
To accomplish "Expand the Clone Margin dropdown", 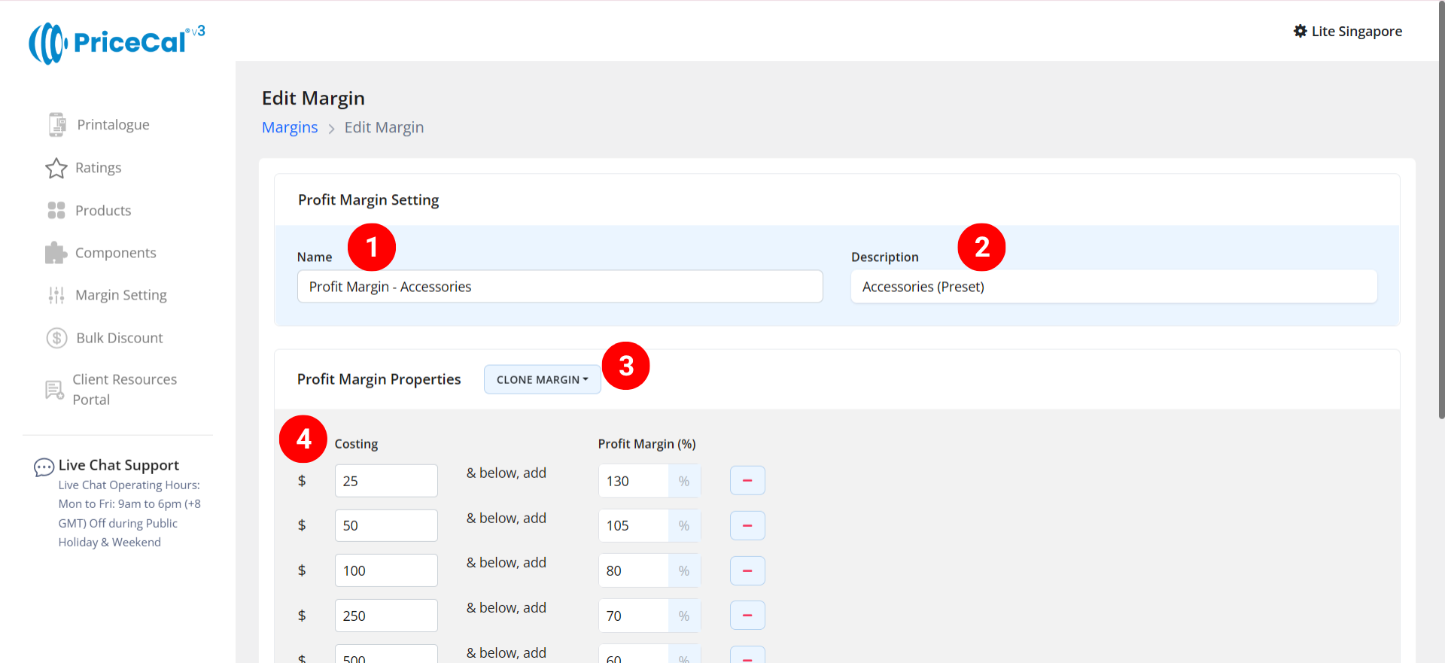I will point(542,379).
